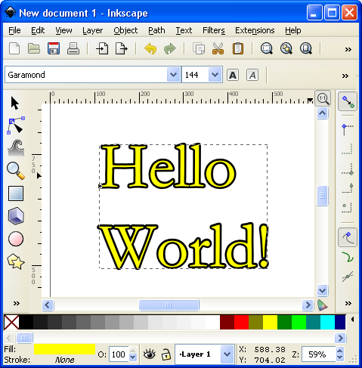Open the Extensions menu
362x368 pixels.
(255, 30)
